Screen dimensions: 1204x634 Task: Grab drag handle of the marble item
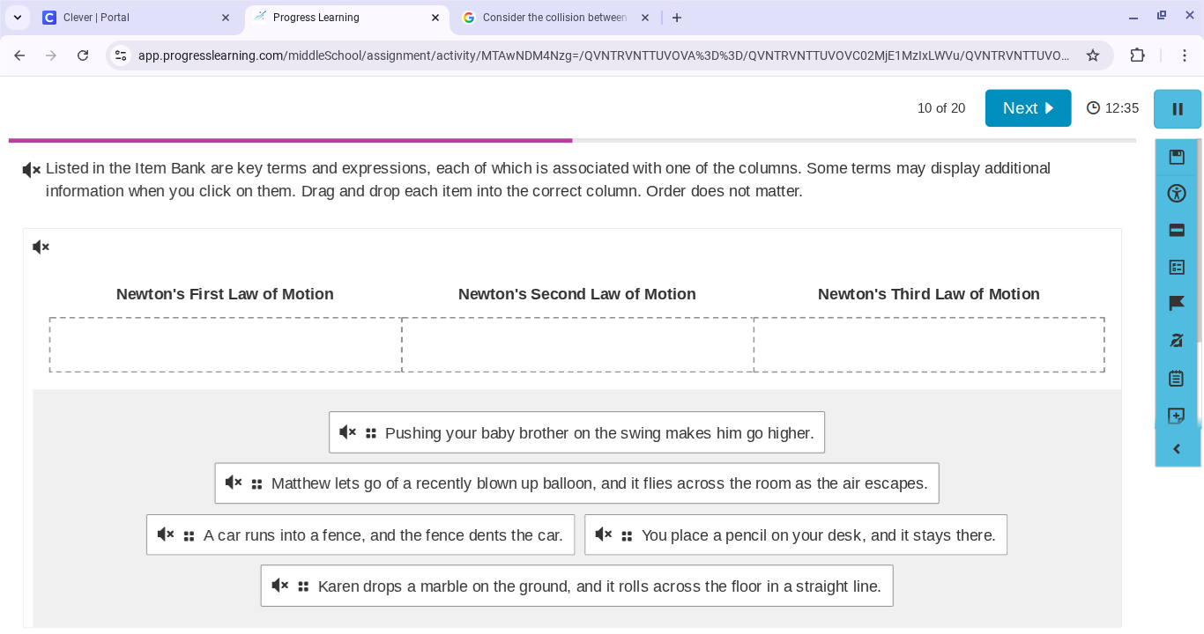pos(303,586)
